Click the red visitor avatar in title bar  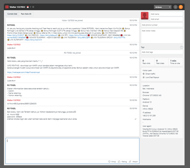7,7
